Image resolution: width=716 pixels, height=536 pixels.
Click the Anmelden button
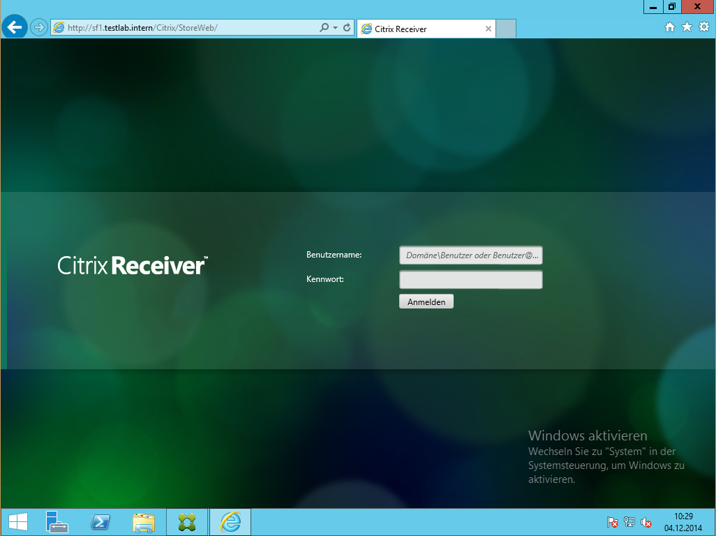426,301
